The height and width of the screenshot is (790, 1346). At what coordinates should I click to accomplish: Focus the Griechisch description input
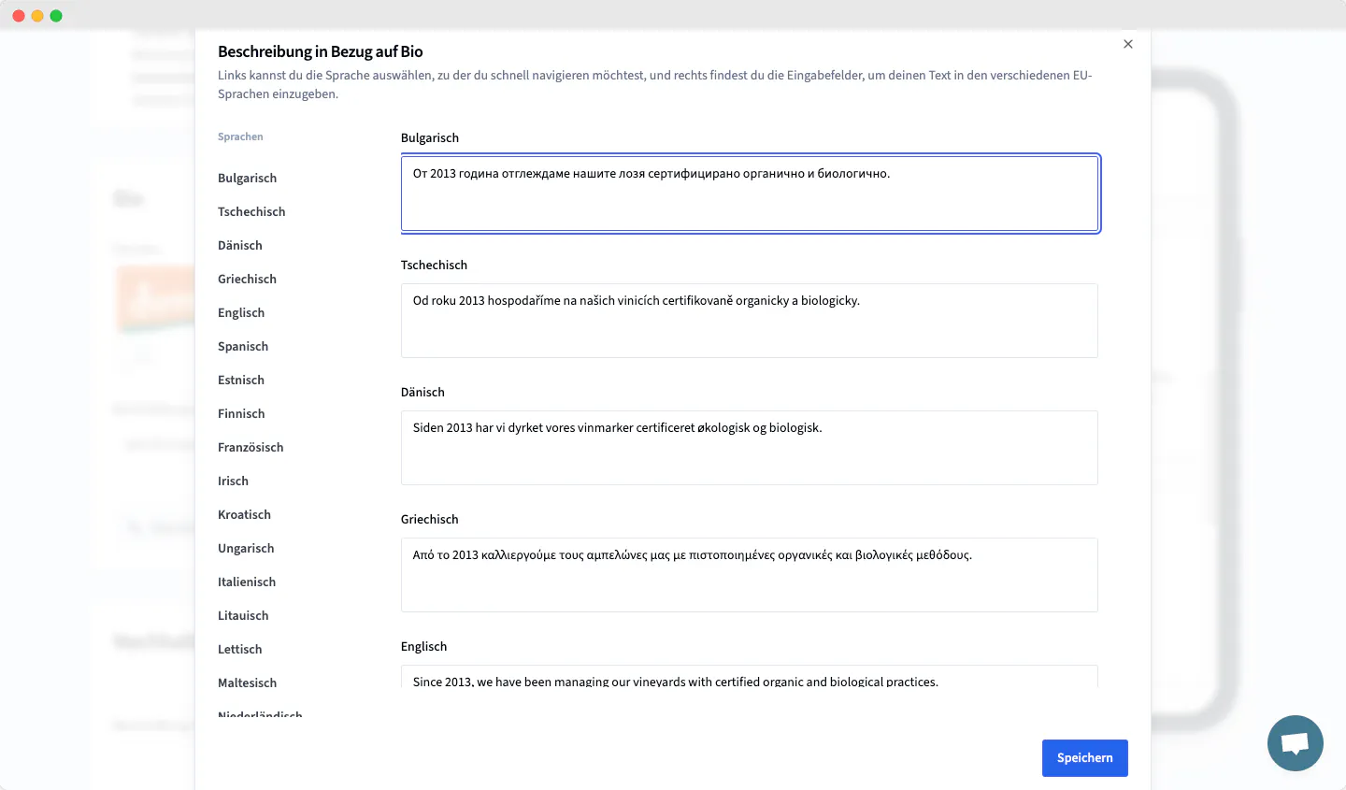(749, 575)
